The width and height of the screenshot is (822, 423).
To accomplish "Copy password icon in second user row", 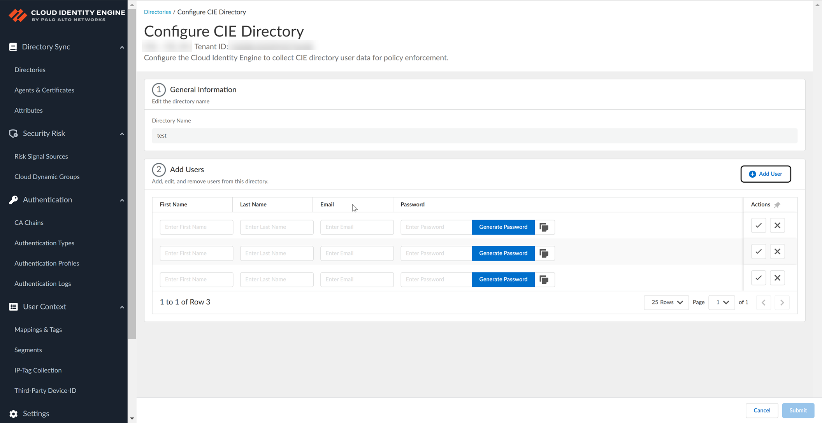I will point(544,253).
